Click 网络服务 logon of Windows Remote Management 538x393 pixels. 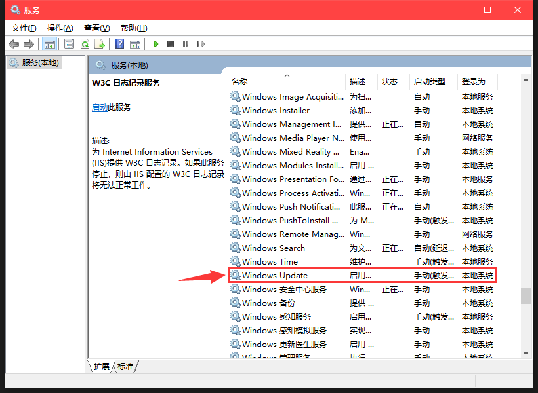pos(477,234)
